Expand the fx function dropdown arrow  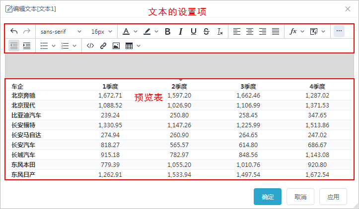302,32
